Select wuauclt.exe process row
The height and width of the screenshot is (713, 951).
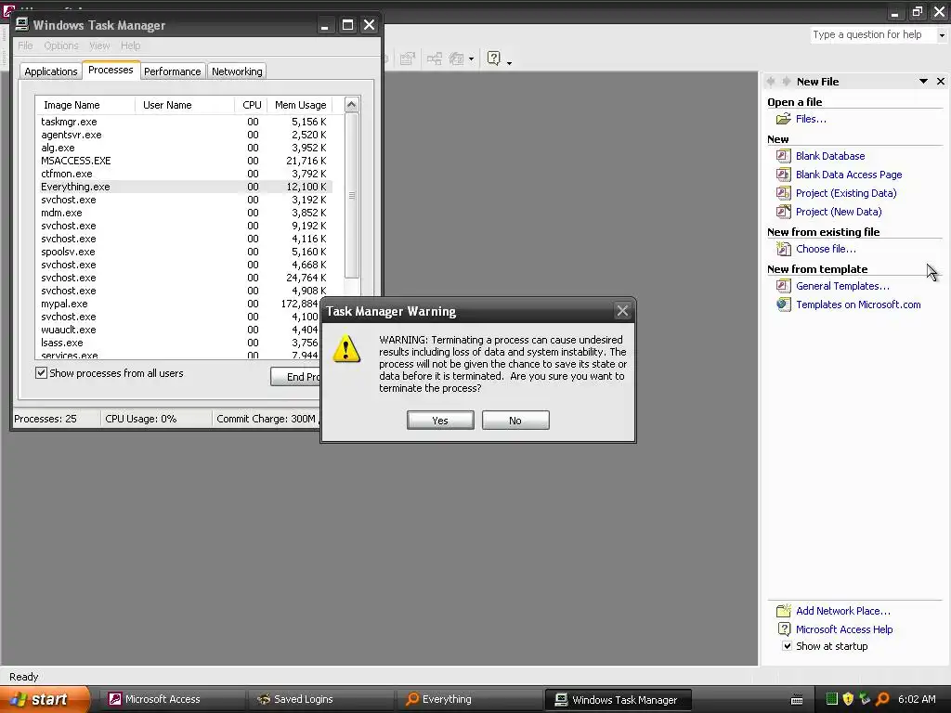(178, 330)
